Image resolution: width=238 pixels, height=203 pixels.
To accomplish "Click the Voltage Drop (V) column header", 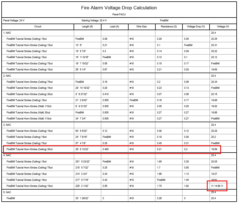I will click(x=196, y=27).
